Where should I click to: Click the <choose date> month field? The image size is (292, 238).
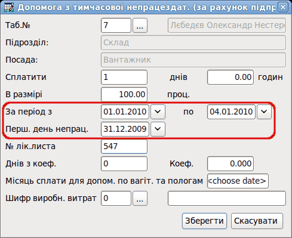[x=238, y=181]
